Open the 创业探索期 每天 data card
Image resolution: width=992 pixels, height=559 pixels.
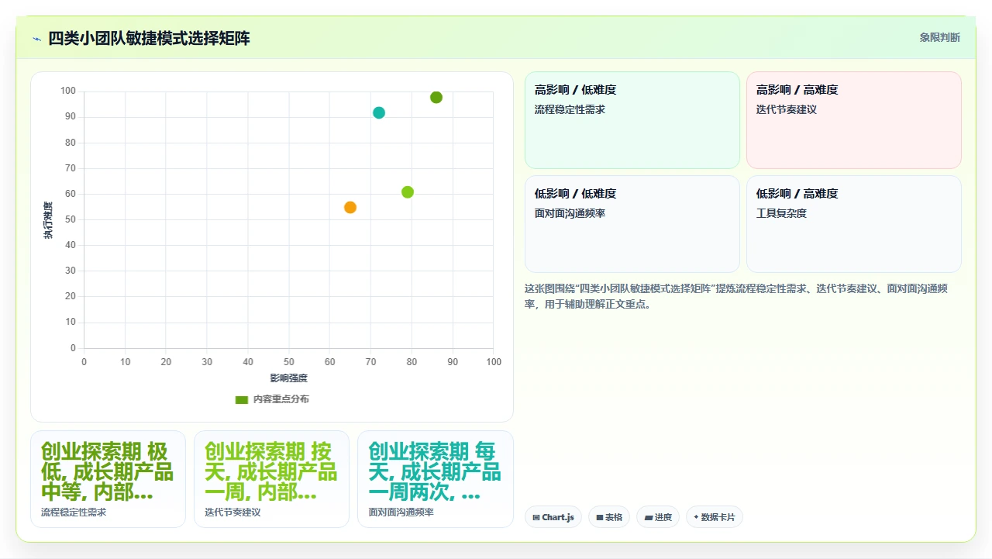pos(435,479)
